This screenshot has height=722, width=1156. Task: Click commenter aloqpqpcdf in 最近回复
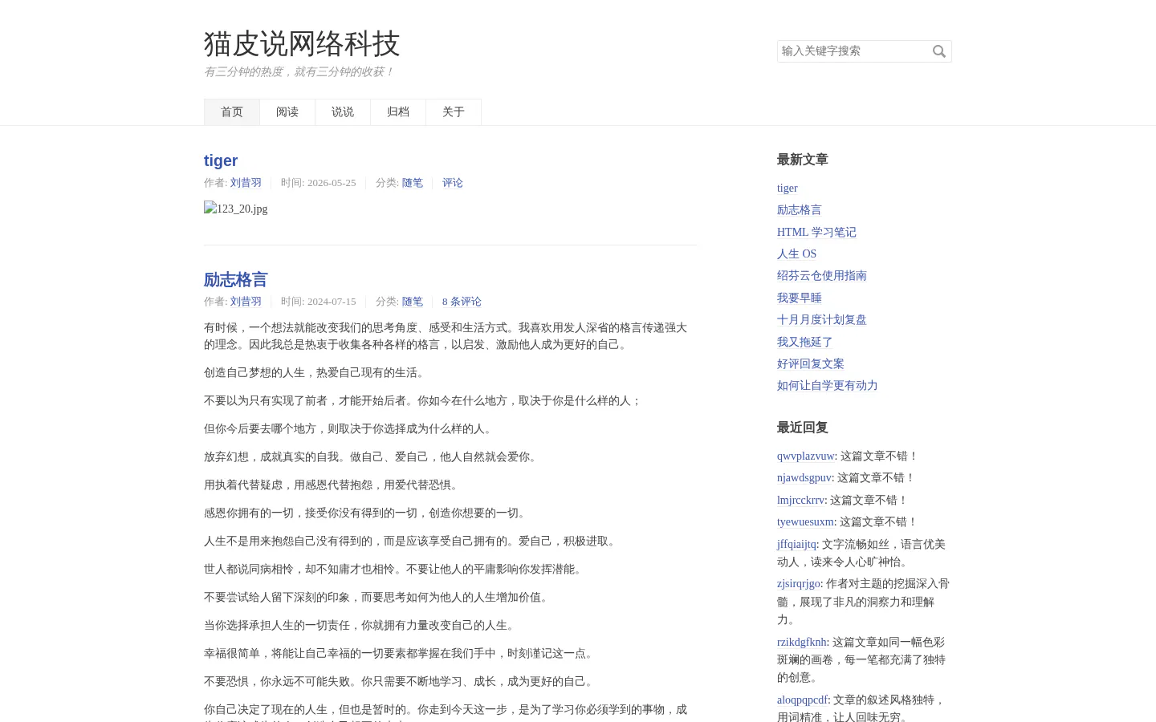tap(803, 700)
